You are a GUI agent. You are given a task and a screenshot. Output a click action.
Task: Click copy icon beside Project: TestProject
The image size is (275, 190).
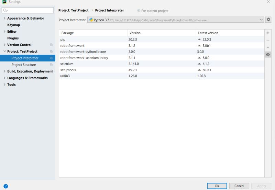[x=51, y=51]
